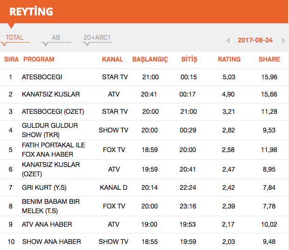Viewport: 289px width, 250px height.
Task: Go to previous date using left arrow
Action: coord(228,41)
